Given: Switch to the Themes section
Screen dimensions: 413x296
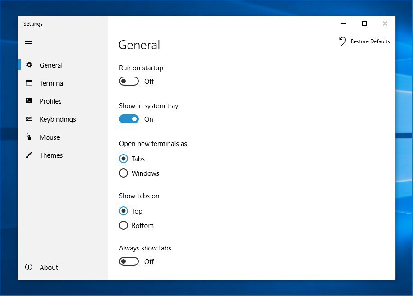Looking at the screenshot, I should click(51, 155).
